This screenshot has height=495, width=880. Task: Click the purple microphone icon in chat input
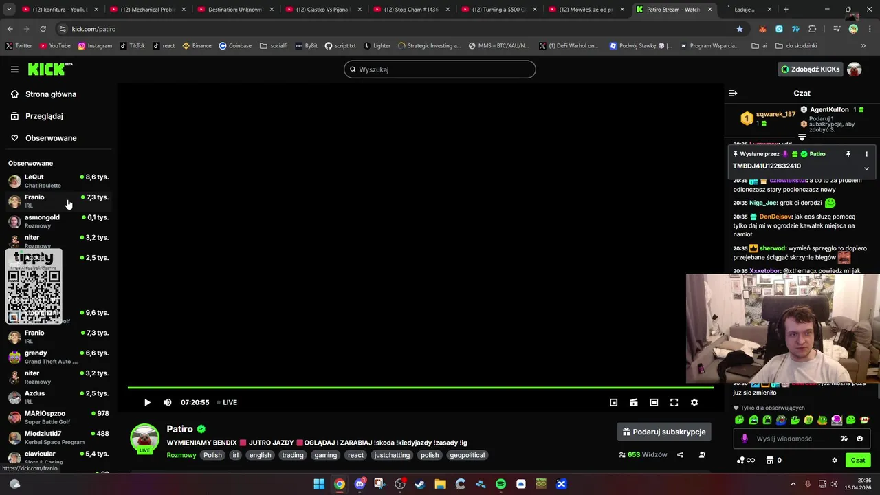point(745,439)
